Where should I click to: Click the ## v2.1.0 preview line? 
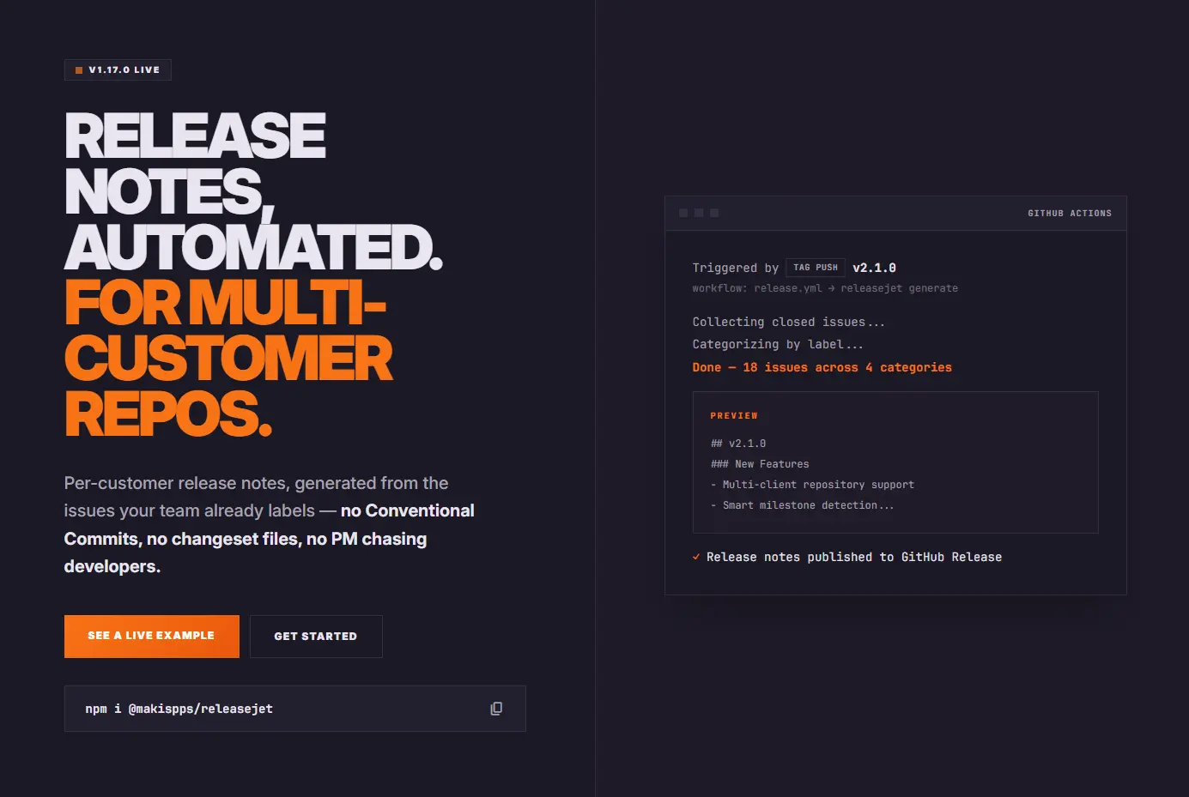738,444
